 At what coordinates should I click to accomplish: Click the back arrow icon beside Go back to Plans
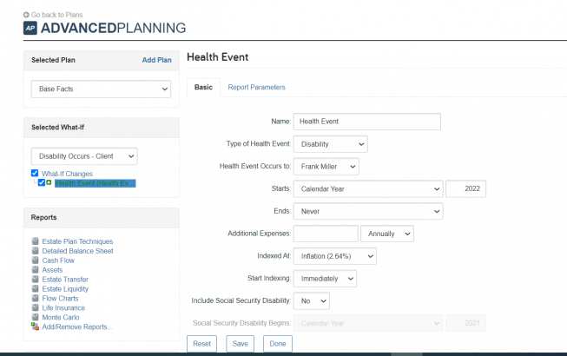[x=26, y=15]
